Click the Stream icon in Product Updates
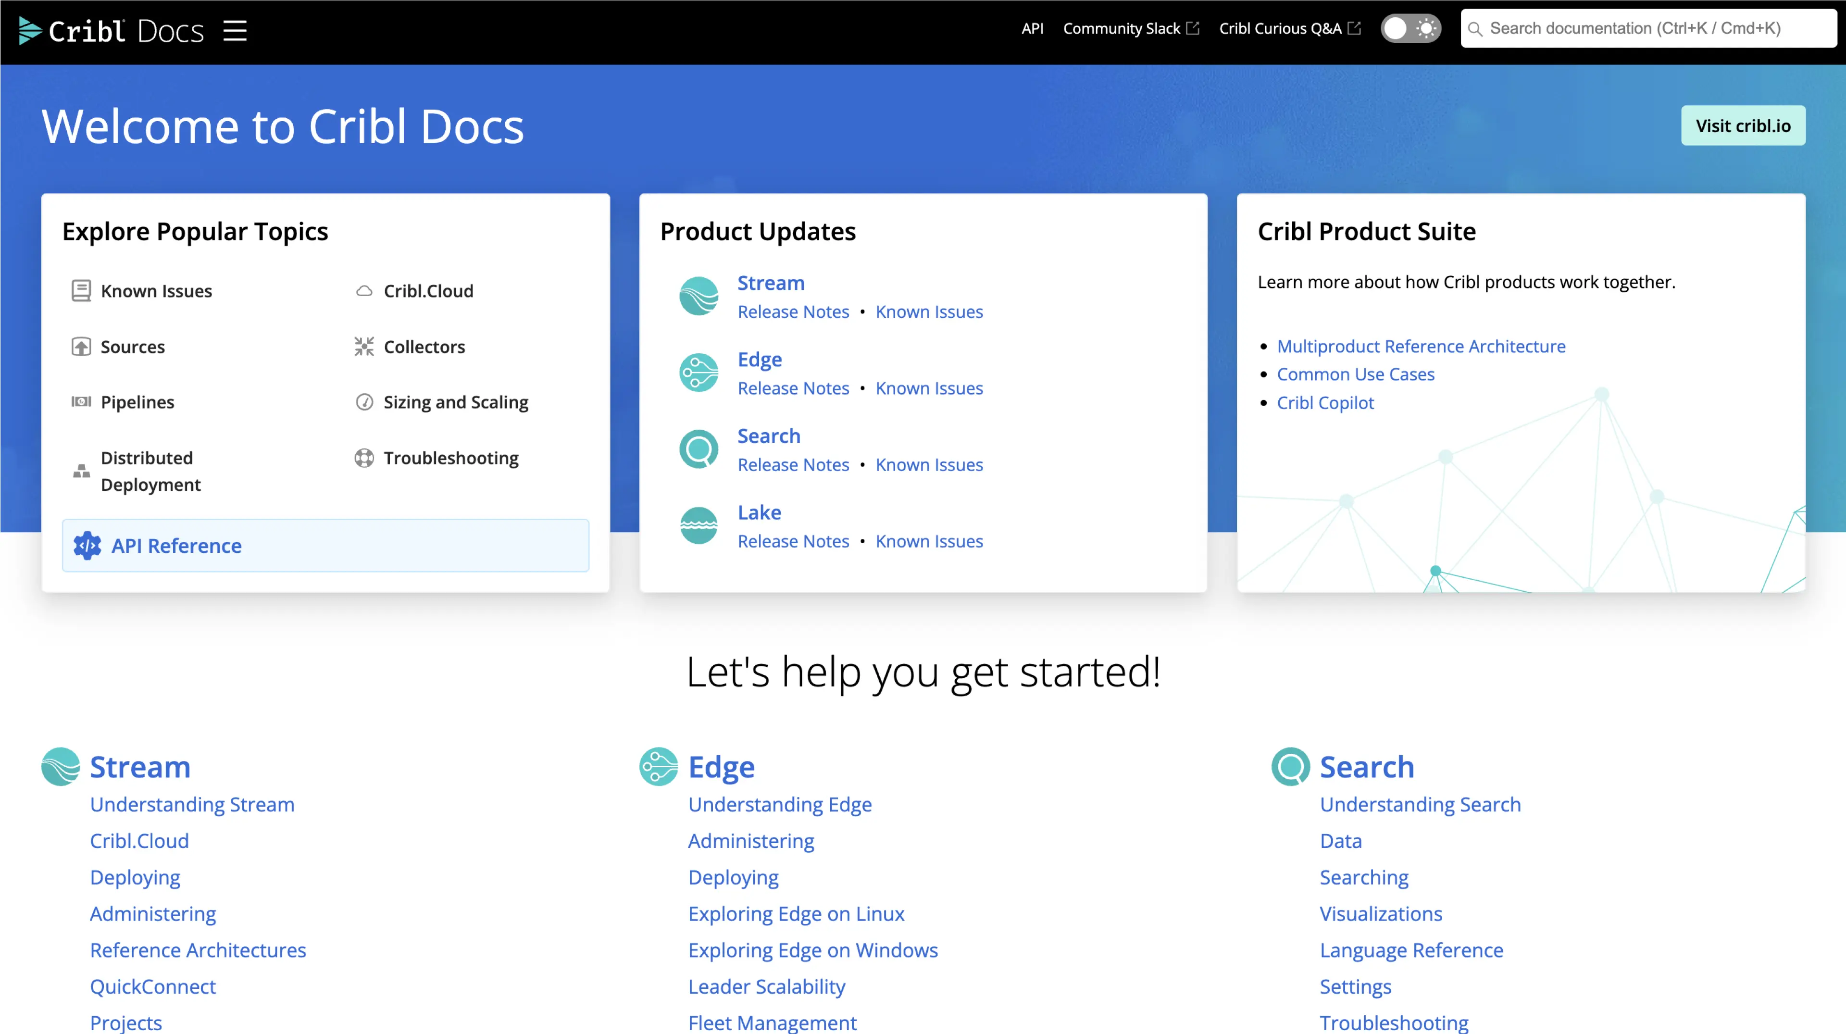This screenshot has width=1846, height=1034. point(698,296)
